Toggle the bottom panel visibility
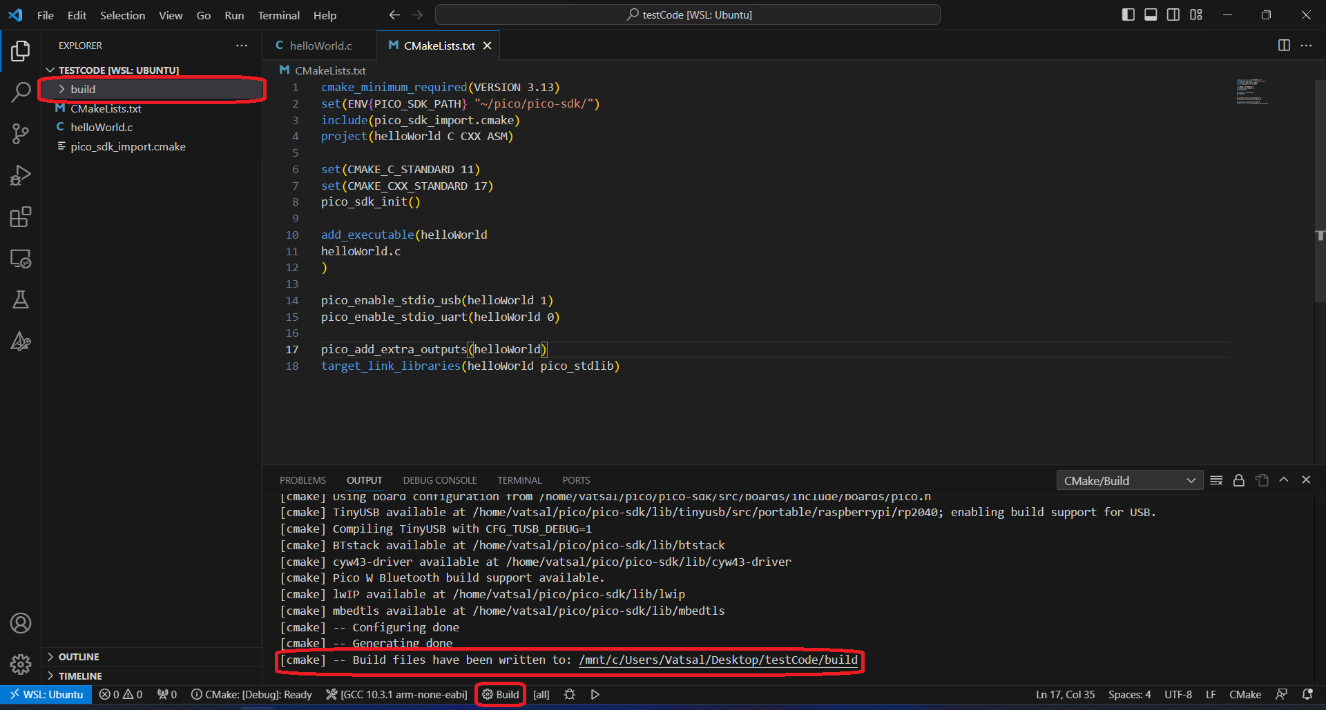 pos(1151,14)
